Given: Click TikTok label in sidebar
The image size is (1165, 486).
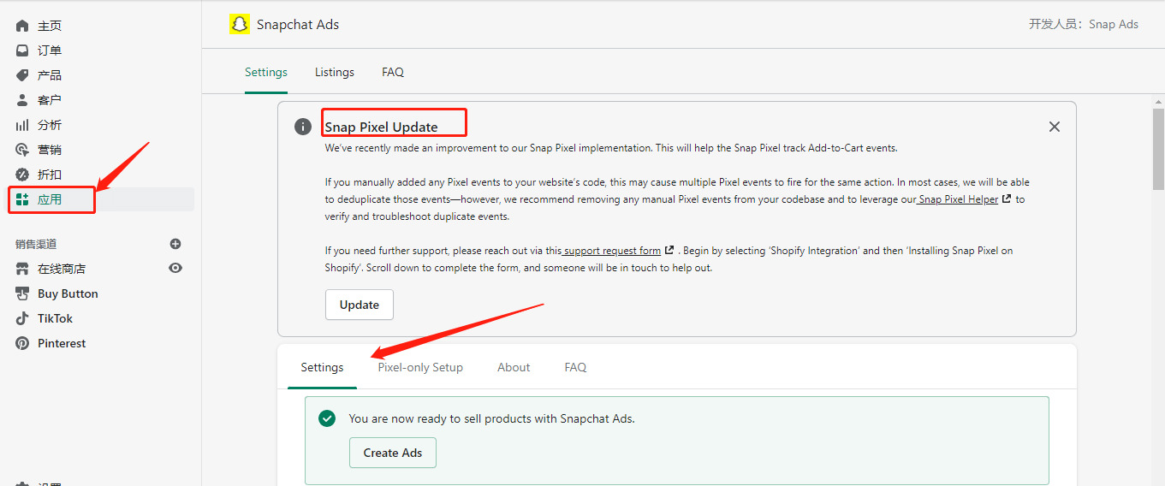Looking at the screenshot, I should pos(55,318).
